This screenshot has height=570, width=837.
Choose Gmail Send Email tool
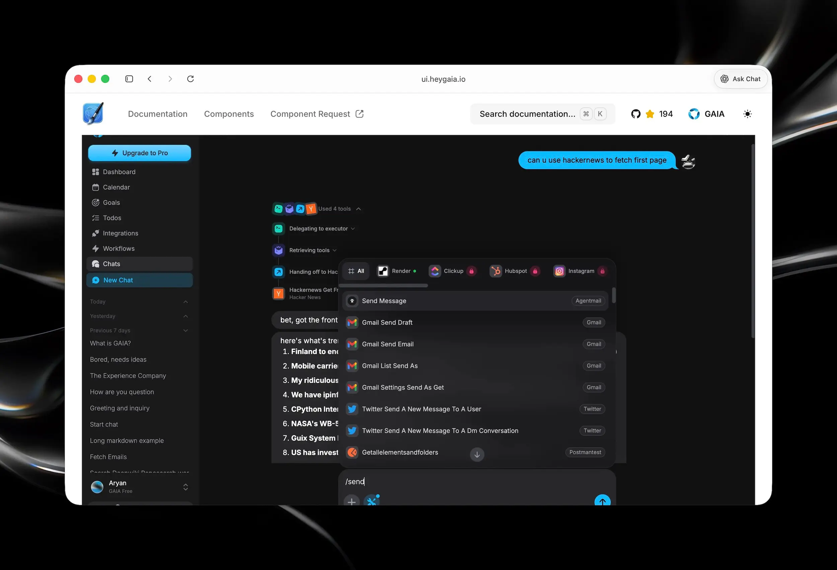click(x=475, y=344)
